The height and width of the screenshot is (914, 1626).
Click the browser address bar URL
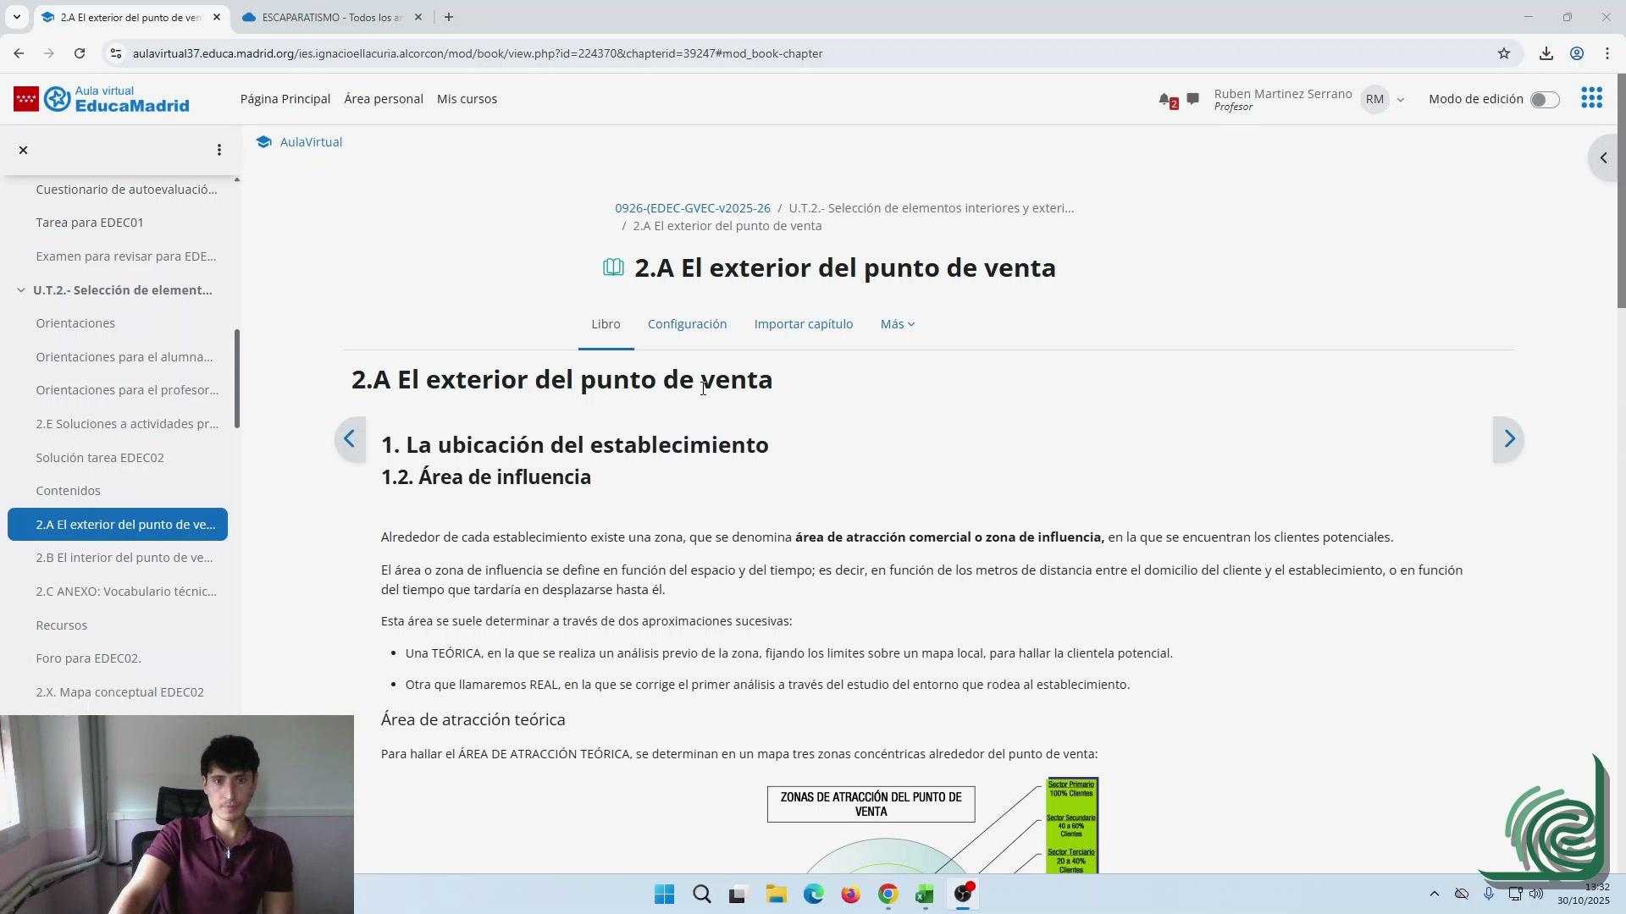click(477, 53)
